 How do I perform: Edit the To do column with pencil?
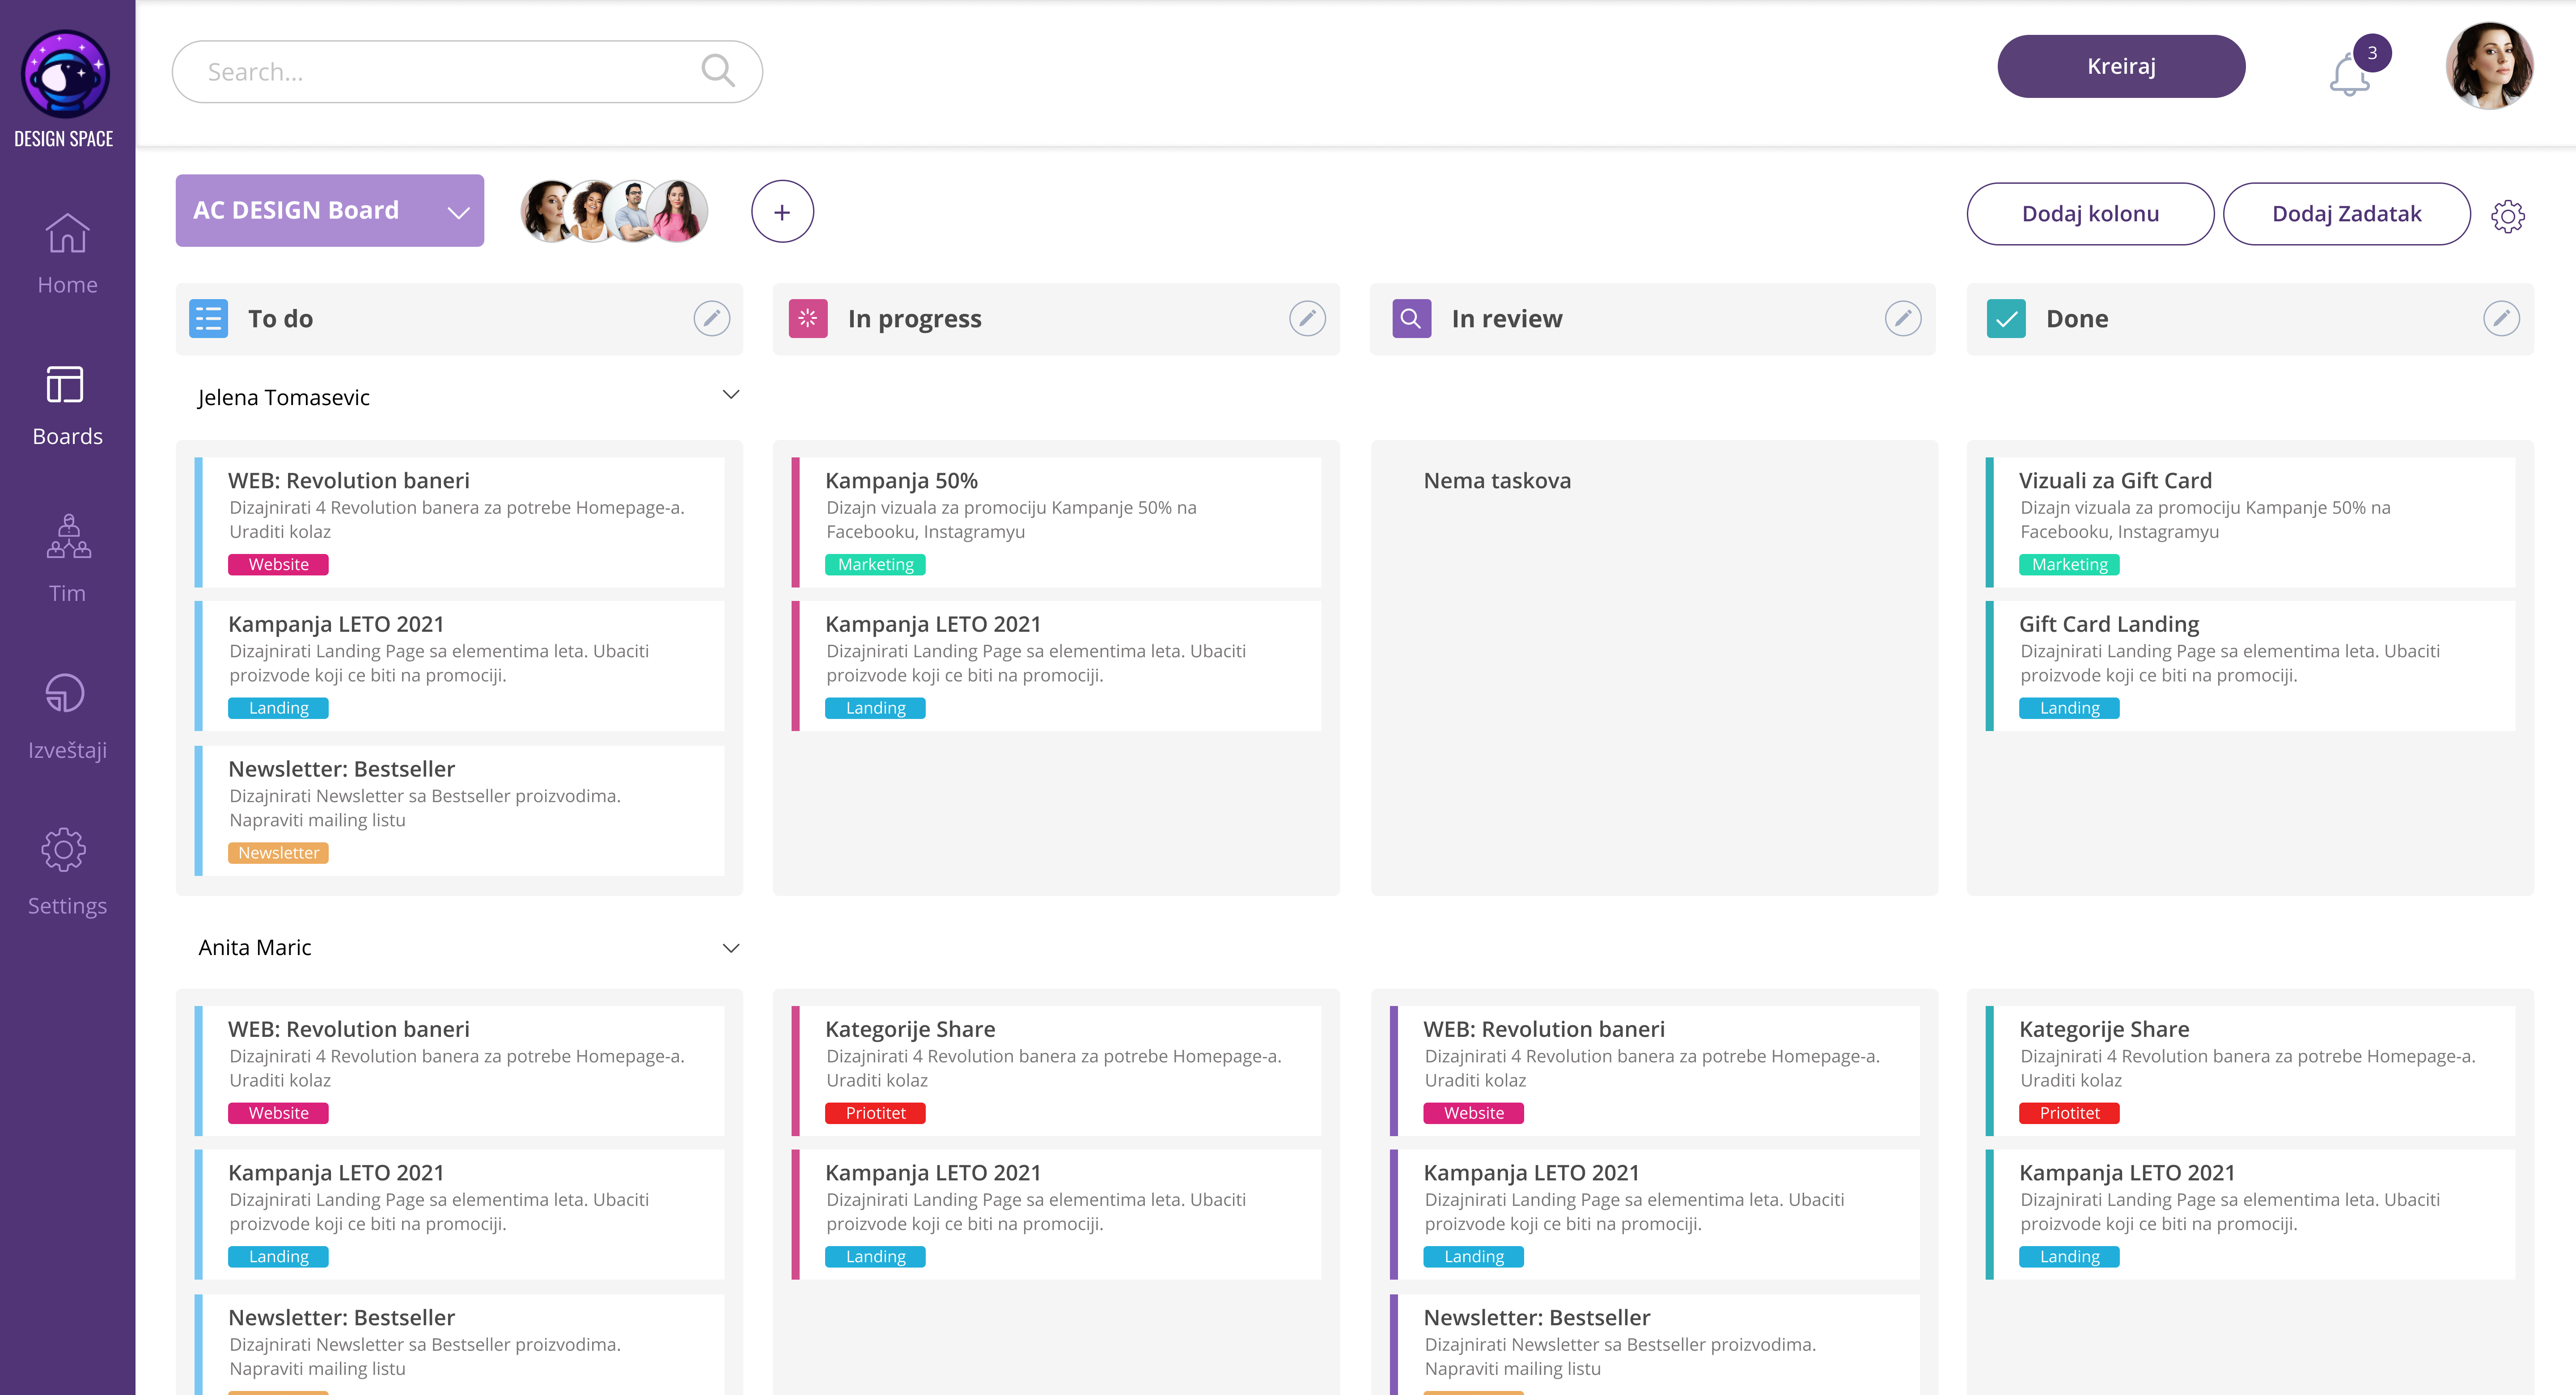(711, 319)
